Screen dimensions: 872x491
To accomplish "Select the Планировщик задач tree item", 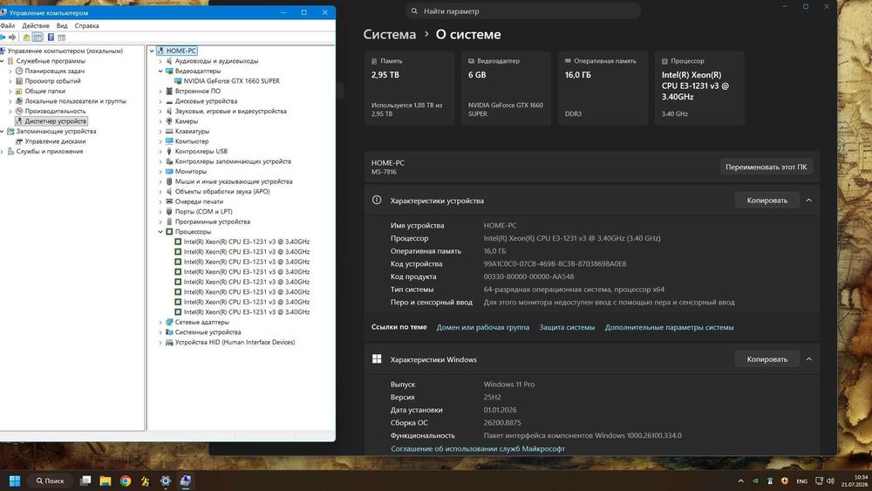I will tap(54, 72).
